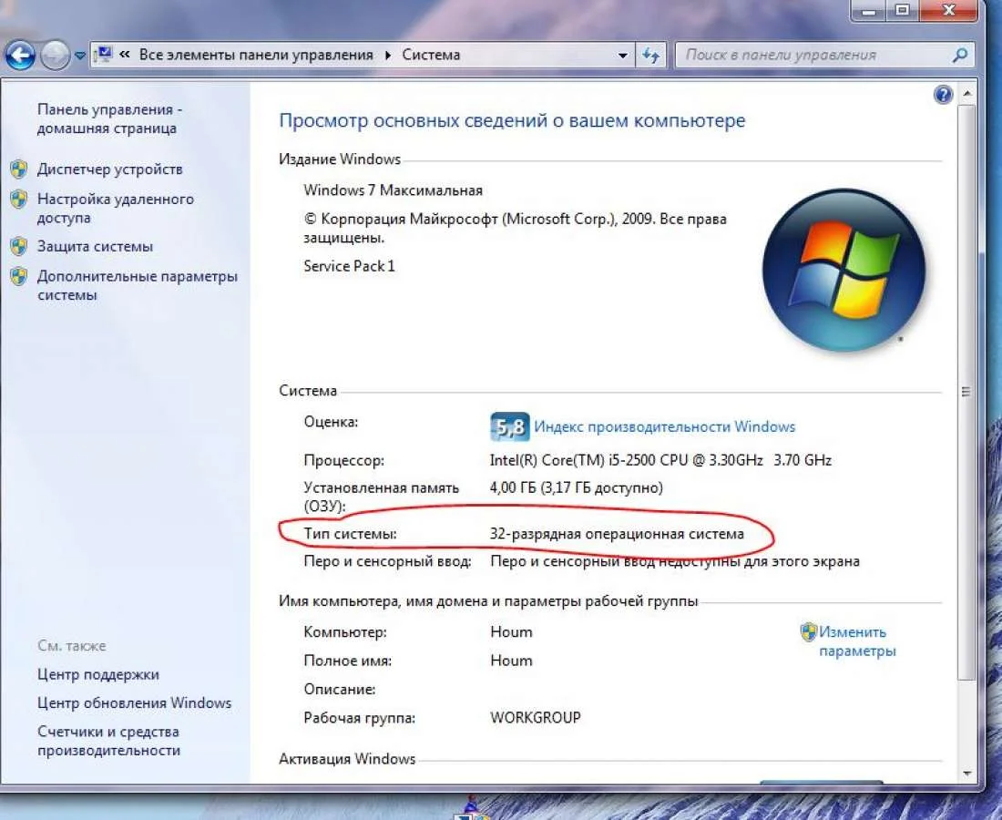Select 'Все элементы панели управления' breadcrumb
Image resolution: width=1002 pixels, height=820 pixels.
(256, 55)
